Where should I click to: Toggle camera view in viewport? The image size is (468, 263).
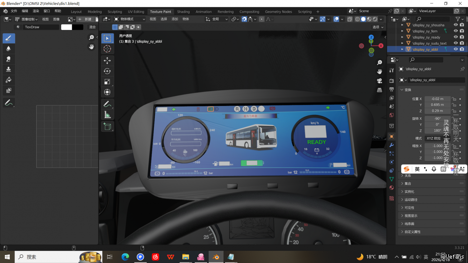pos(379,81)
